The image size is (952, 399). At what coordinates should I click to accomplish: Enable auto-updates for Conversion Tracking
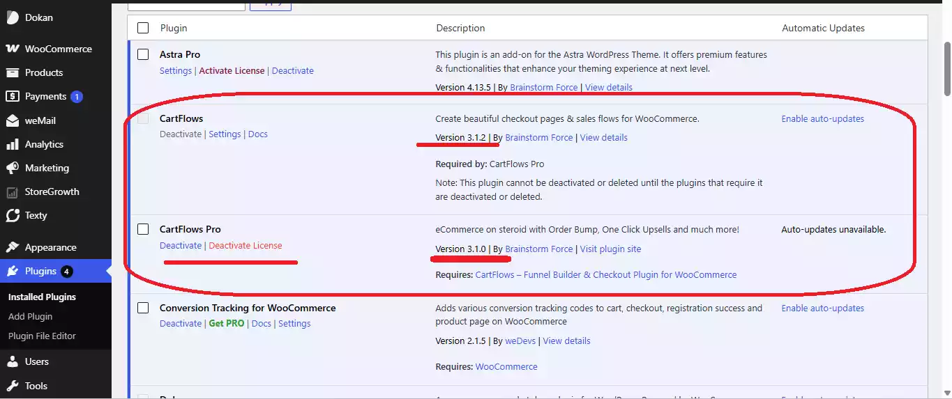[822, 308]
